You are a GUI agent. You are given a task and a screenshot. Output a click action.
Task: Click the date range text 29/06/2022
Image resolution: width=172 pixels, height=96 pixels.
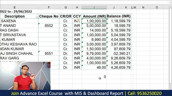[x=23, y=11]
